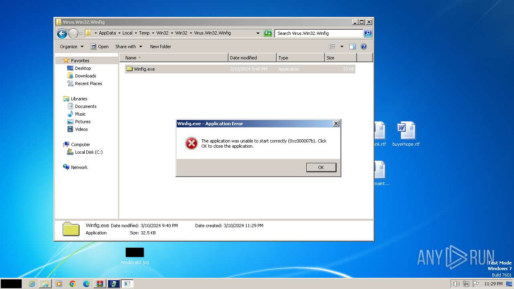
Task: Open Downloads in the navigation pane
Action: (86, 76)
